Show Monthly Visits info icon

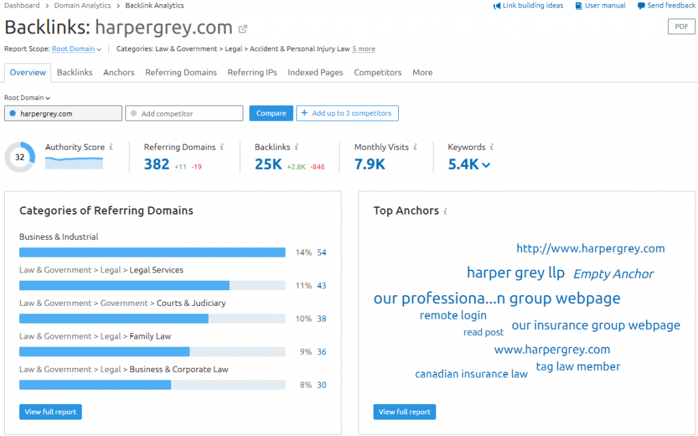[x=415, y=147]
